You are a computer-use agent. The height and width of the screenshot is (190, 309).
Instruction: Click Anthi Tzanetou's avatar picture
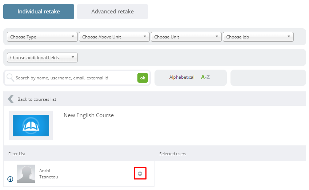[x=26, y=174]
